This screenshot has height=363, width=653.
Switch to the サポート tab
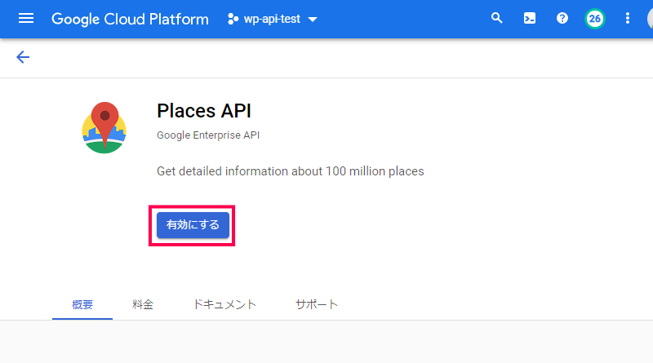[x=317, y=305]
